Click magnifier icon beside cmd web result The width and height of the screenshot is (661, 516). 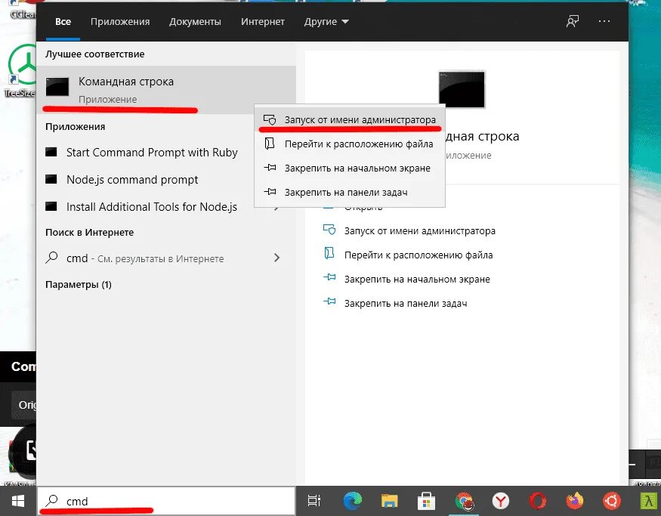pos(51,257)
